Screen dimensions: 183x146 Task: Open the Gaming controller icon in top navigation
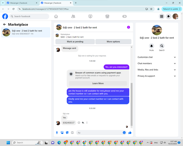tap(124, 16)
